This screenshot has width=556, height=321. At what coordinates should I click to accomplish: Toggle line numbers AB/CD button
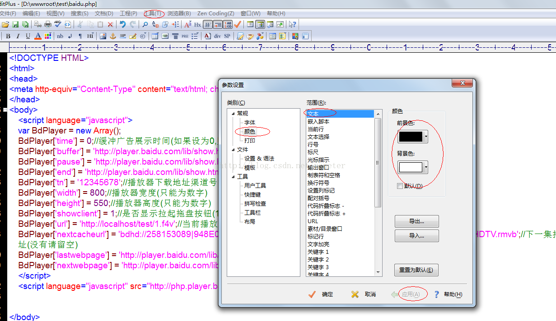tap(228, 24)
